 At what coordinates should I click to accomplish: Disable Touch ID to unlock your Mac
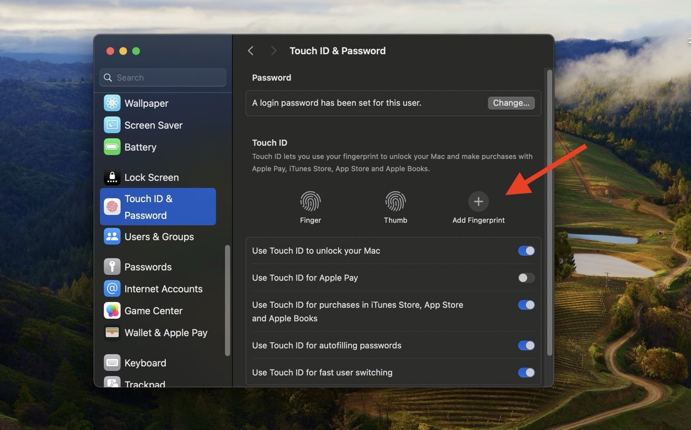point(526,251)
